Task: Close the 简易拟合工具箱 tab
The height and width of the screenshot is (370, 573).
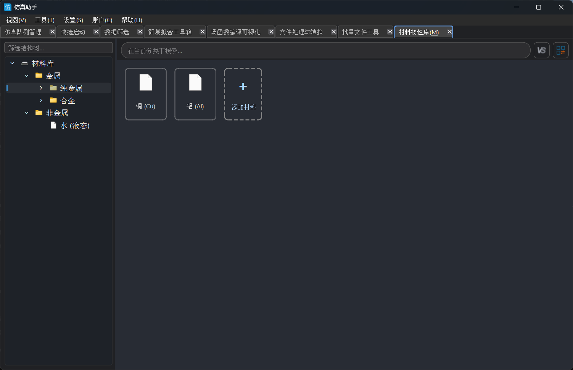Action: coord(203,32)
